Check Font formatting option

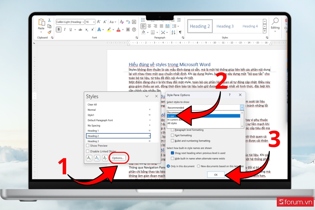tap(172, 135)
